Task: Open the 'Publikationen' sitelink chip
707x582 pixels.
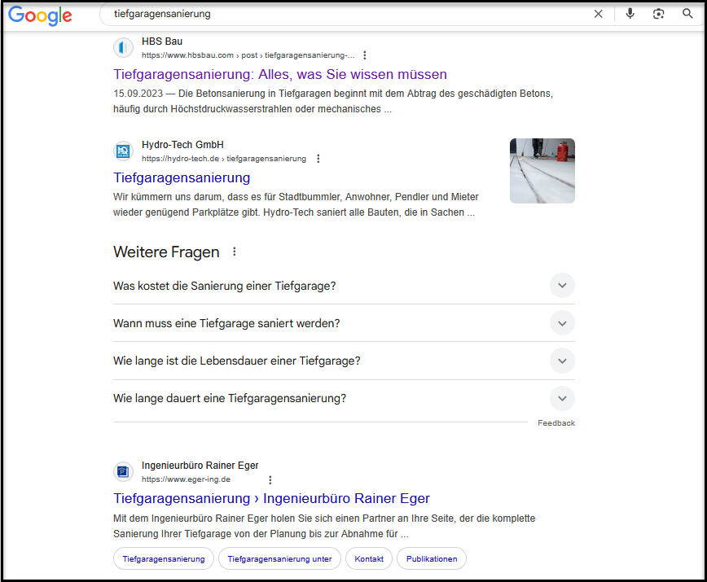Action: pos(432,558)
